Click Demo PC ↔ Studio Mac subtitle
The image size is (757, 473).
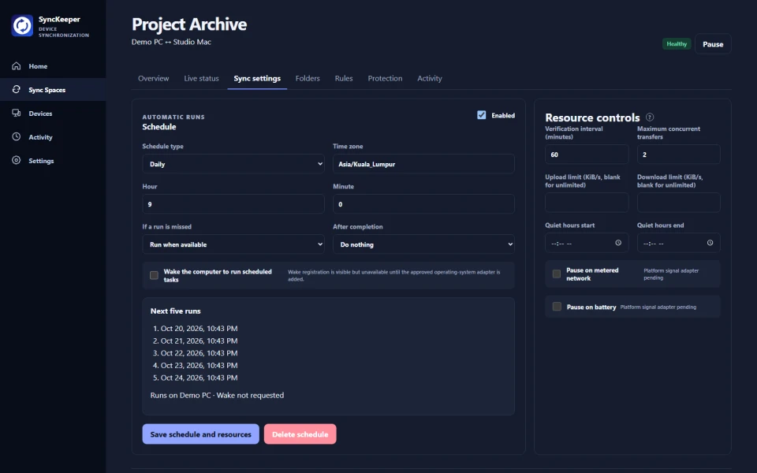tap(171, 42)
